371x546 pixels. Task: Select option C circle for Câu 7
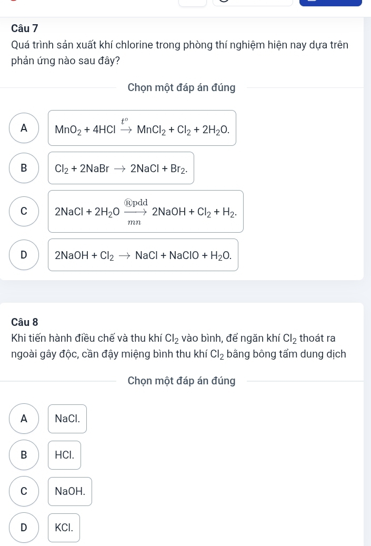click(x=24, y=211)
